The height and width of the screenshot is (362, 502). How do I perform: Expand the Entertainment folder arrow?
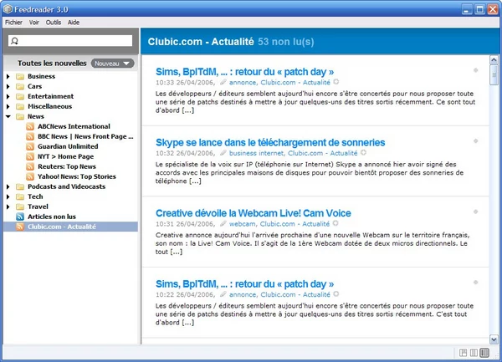(x=8, y=96)
